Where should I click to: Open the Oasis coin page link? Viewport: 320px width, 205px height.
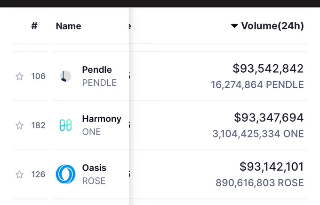pyautogui.click(x=94, y=168)
